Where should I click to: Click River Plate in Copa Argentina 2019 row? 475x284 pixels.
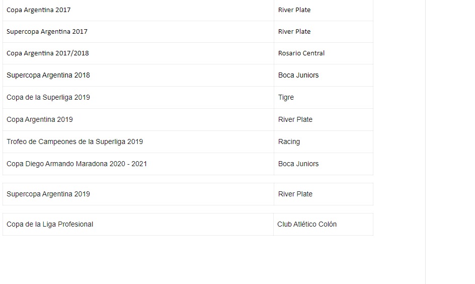coord(324,119)
